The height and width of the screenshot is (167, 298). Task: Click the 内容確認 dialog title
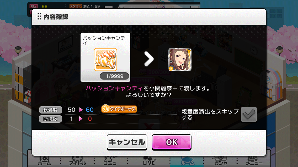tap(56, 17)
